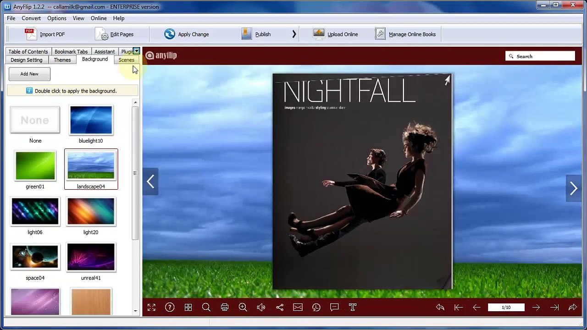
Task: Click the print icon
Action: (x=225, y=308)
